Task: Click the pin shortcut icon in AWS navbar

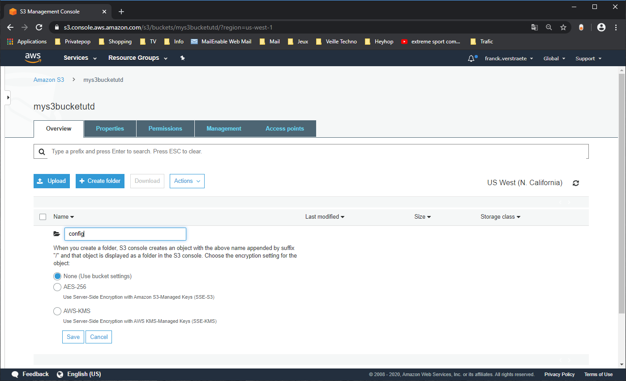Action: pyautogui.click(x=182, y=58)
